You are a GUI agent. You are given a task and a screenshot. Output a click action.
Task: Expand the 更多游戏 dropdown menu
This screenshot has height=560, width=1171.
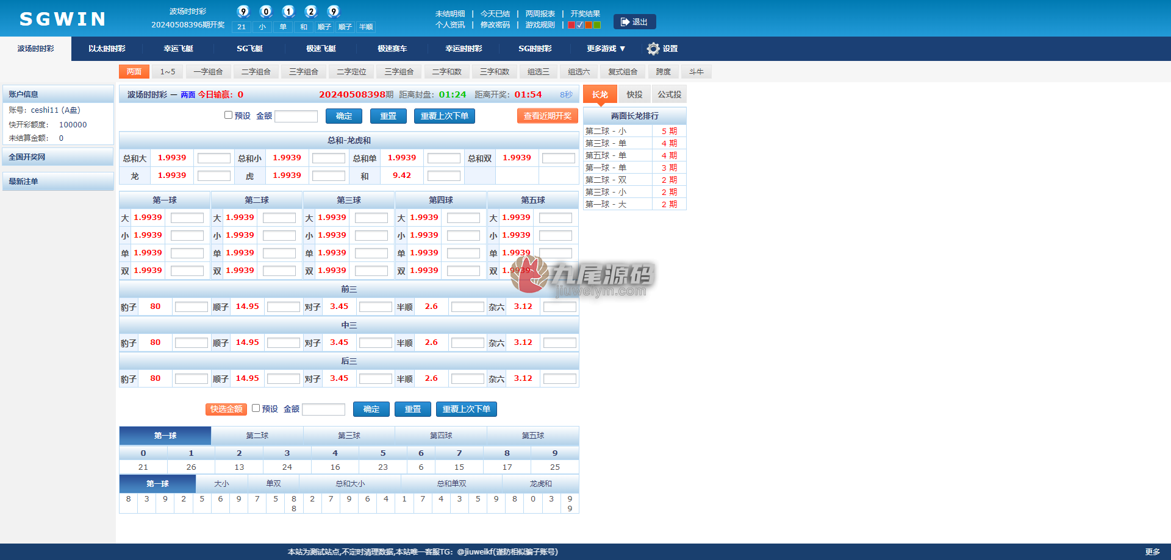point(606,49)
